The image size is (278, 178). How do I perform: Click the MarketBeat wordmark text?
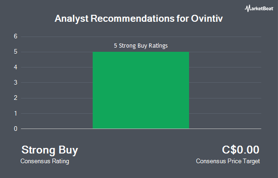point(262,8)
